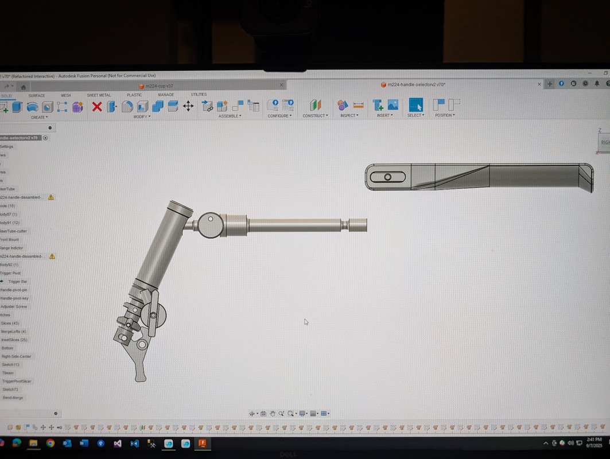Image resolution: width=610 pixels, height=459 pixels.
Task: Click the Interference shapes icon in Inspect
Action: tap(343, 105)
